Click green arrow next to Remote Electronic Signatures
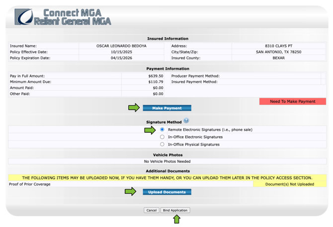This screenshot has height=227, width=333. pos(150,130)
